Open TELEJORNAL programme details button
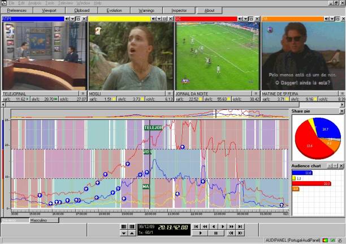 click(83, 93)
